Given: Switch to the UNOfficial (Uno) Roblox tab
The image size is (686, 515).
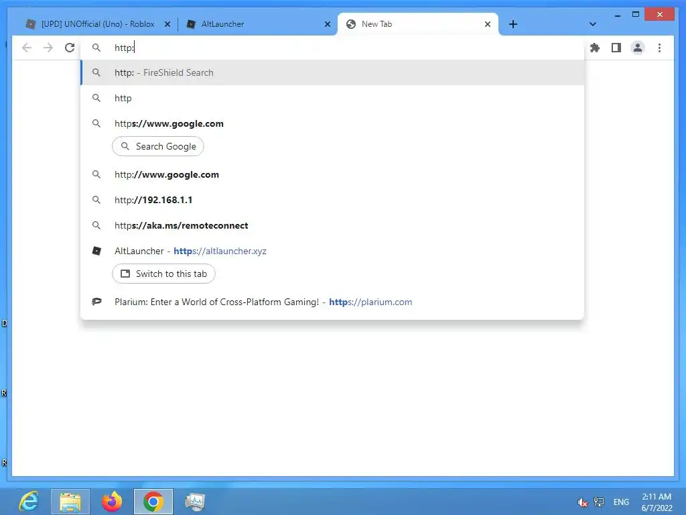Looking at the screenshot, I should 98,24.
